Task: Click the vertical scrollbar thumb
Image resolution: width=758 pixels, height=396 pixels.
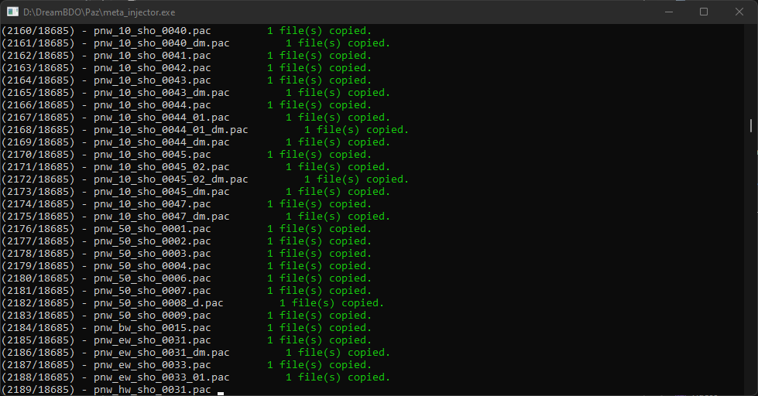Action: coord(751,125)
